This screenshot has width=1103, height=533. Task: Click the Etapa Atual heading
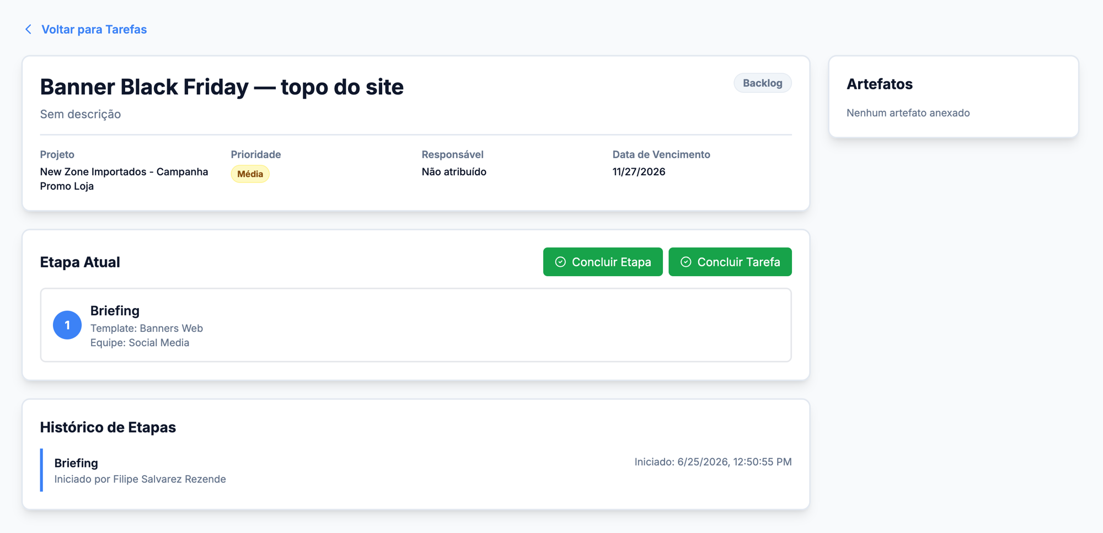click(80, 262)
